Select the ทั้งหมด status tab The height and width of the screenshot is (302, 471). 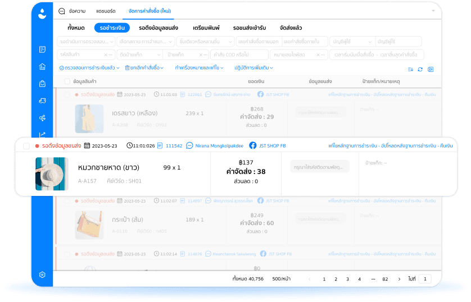pos(76,28)
